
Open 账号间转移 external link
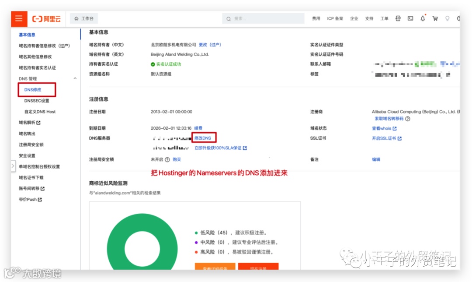click(31, 188)
